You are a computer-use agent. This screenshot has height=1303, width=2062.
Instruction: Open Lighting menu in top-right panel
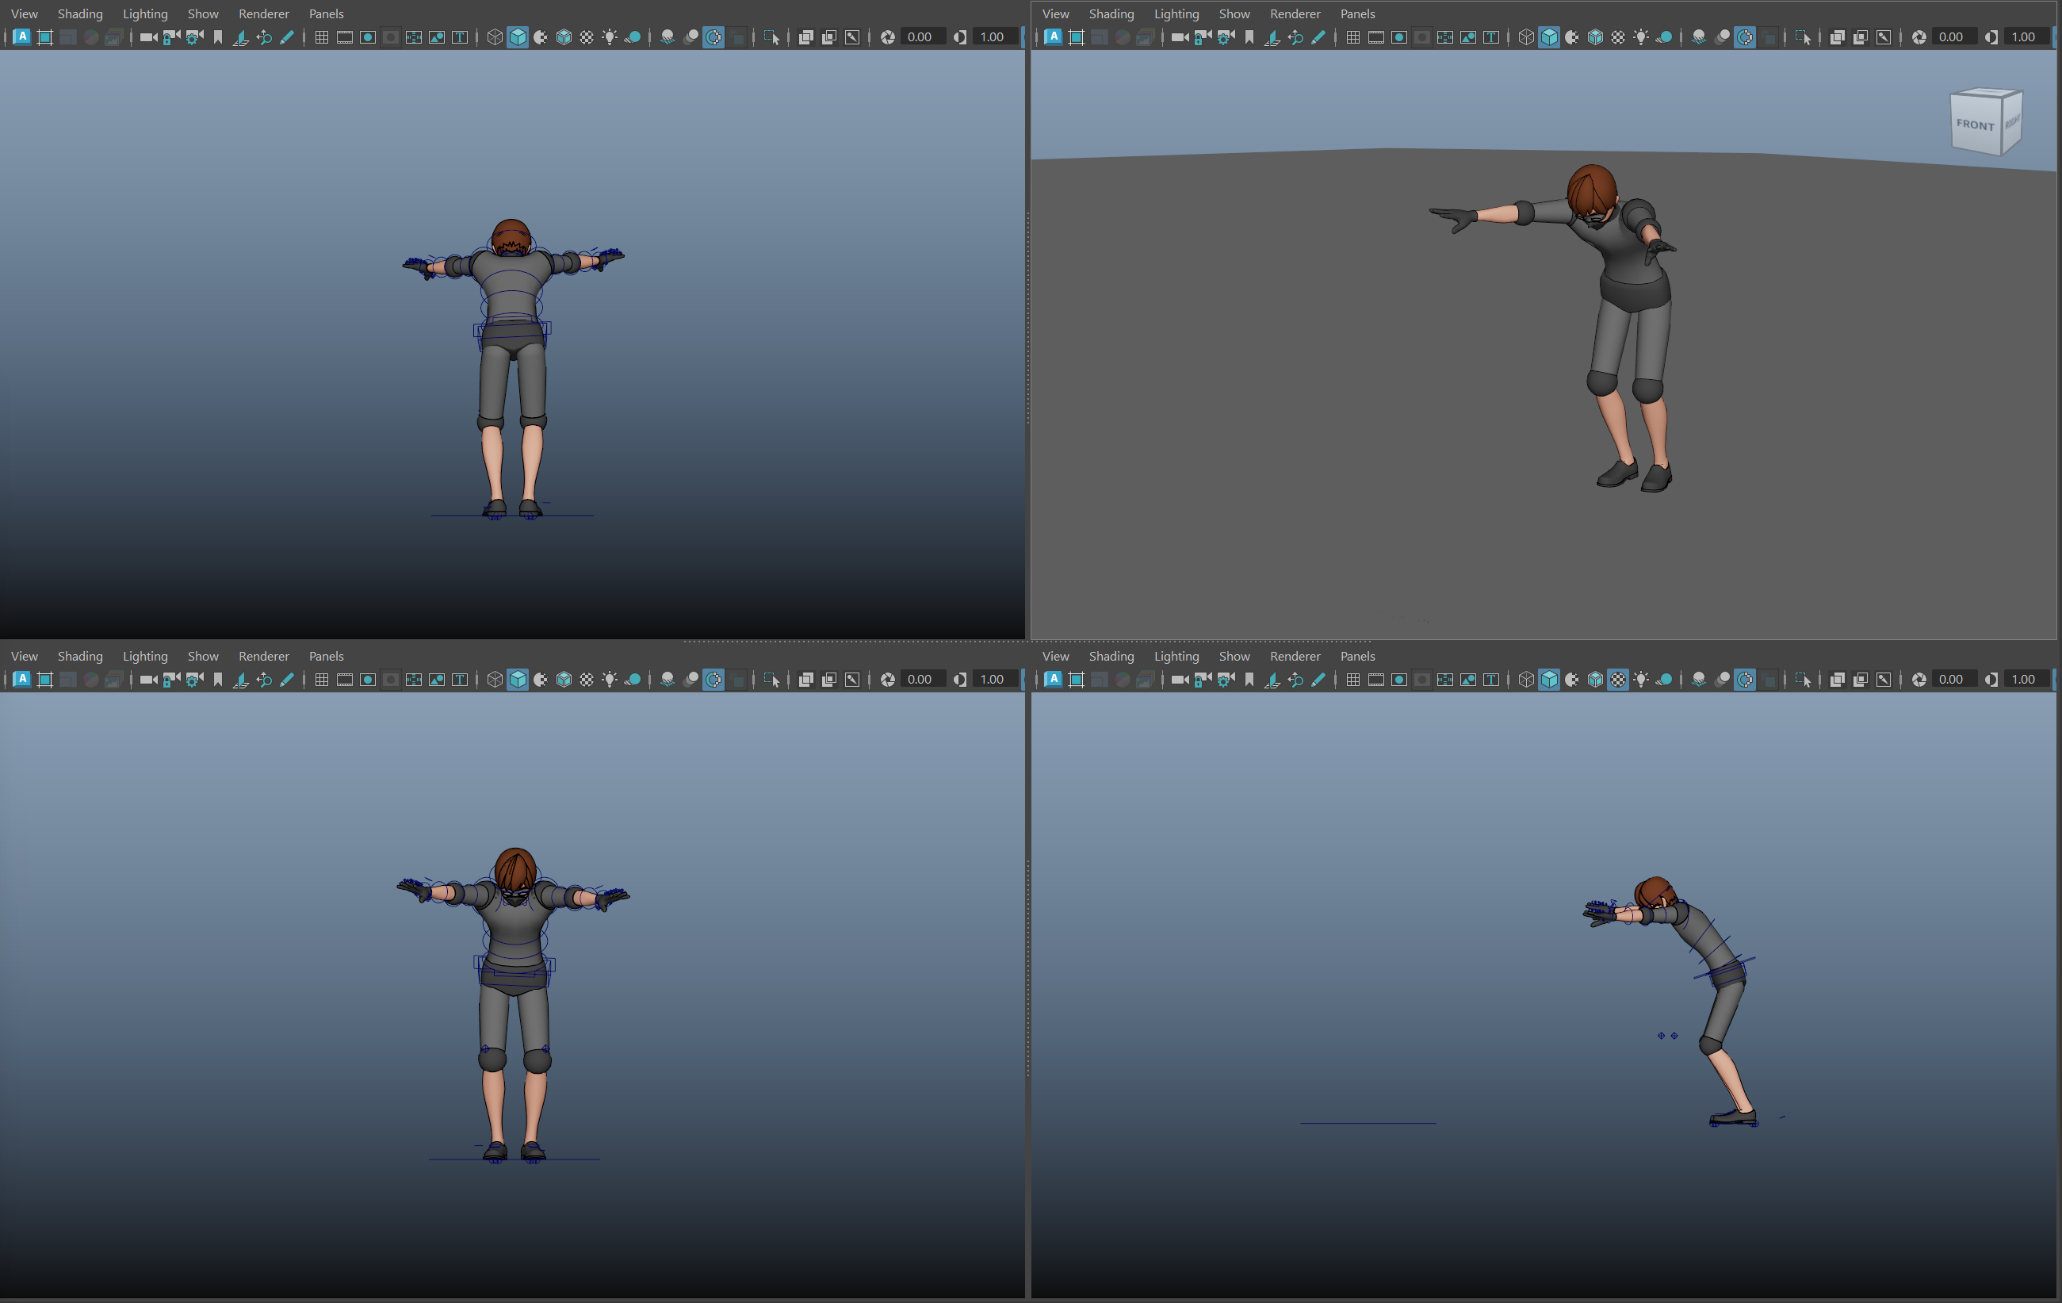(1176, 13)
